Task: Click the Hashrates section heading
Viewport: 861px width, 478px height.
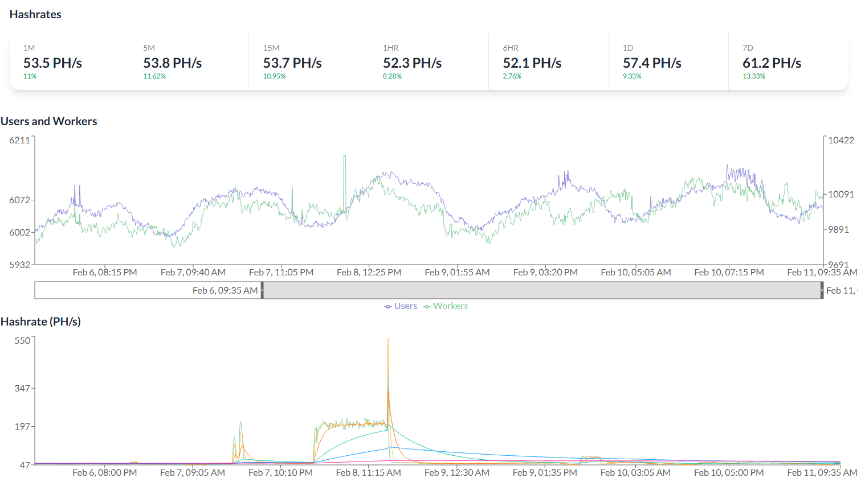Action: click(x=35, y=15)
